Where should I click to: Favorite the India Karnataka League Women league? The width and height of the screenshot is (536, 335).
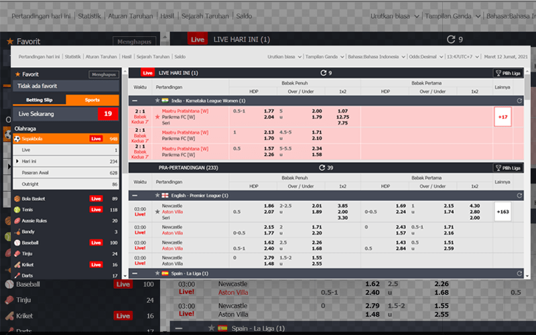tap(157, 100)
